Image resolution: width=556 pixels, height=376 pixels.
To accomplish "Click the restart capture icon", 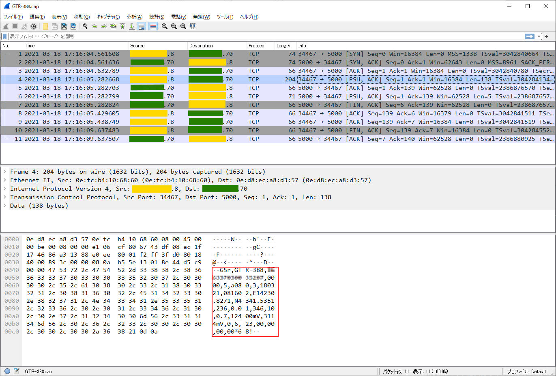I will point(24,26).
